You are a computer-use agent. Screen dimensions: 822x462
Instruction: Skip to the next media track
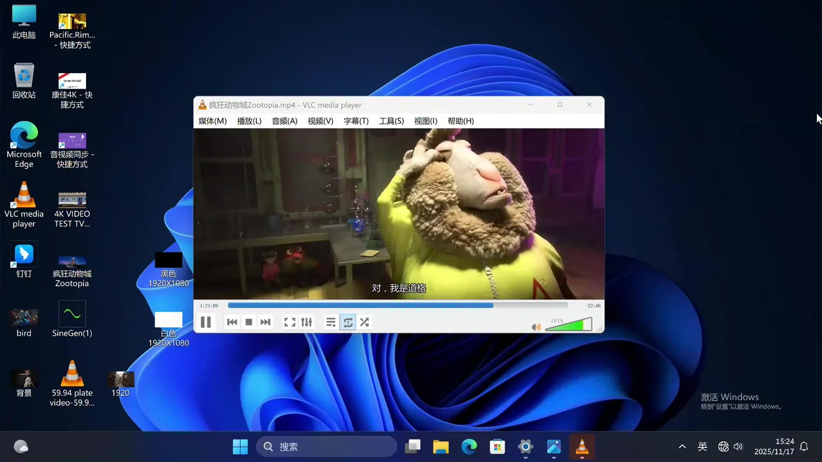(265, 322)
